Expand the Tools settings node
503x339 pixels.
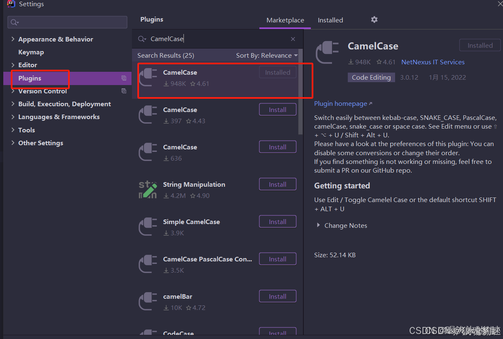coord(13,130)
